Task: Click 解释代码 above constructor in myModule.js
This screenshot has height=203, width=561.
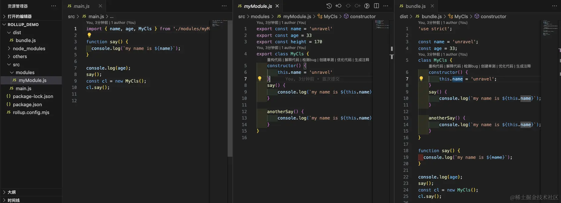Action: click(x=292, y=60)
